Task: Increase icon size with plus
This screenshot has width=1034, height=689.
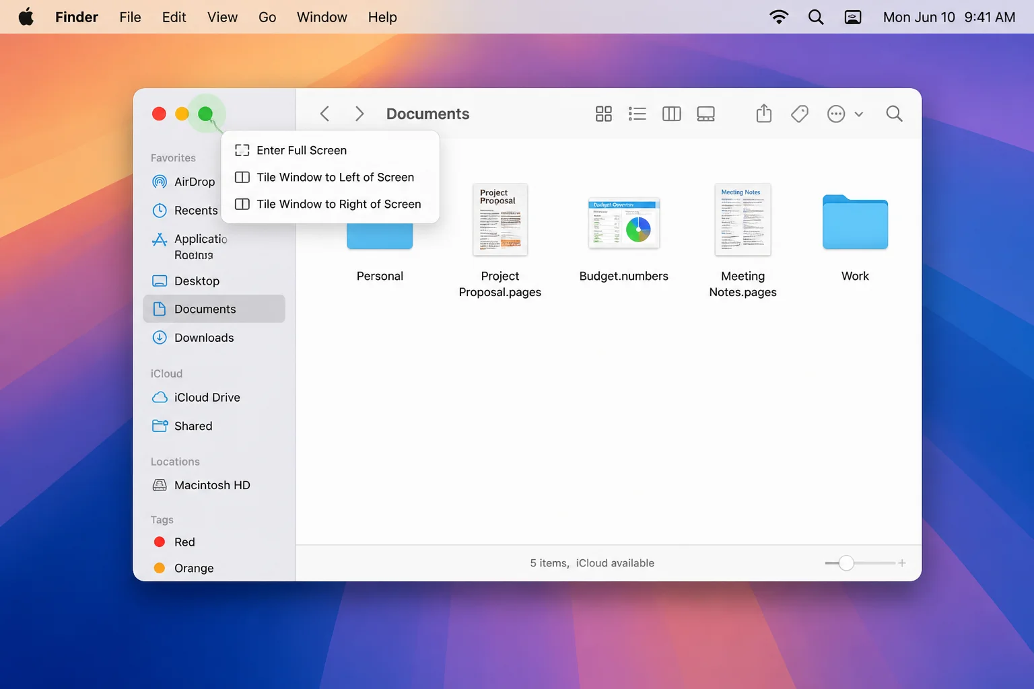Action: [x=902, y=563]
